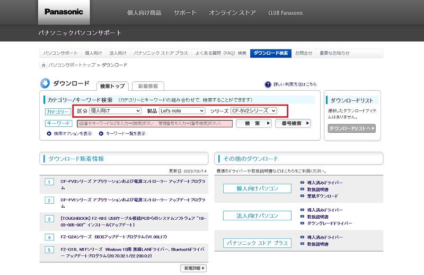Click キーワード一覧を表示 link
The width and height of the screenshot is (424, 275).
pyautogui.click(x=126, y=134)
